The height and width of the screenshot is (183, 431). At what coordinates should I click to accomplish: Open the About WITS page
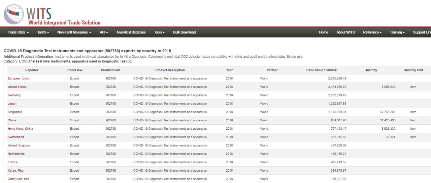point(345,33)
